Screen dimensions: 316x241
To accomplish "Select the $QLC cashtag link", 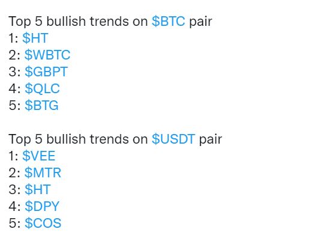I will [x=42, y=88].
